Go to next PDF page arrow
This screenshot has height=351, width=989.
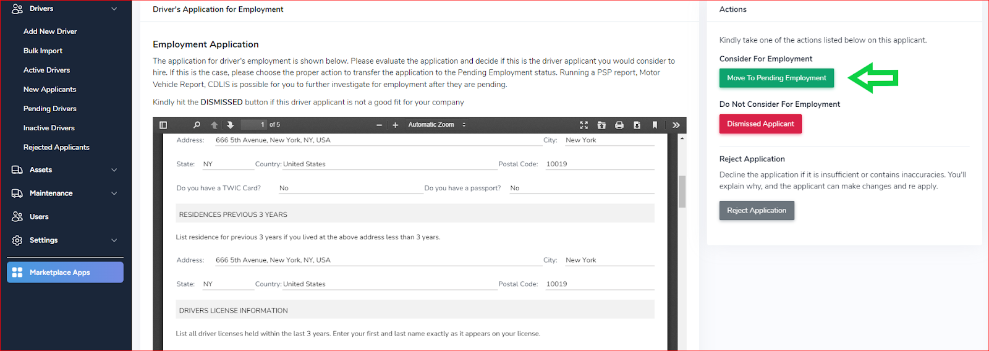231,125
